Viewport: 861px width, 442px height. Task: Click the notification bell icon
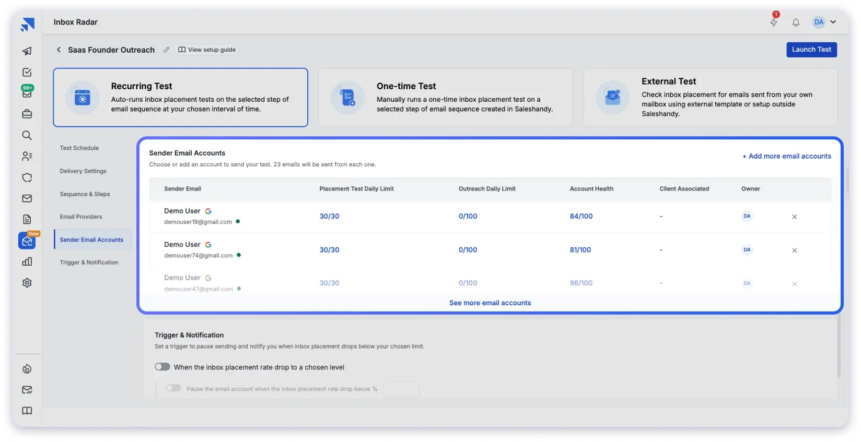[796, 22]
